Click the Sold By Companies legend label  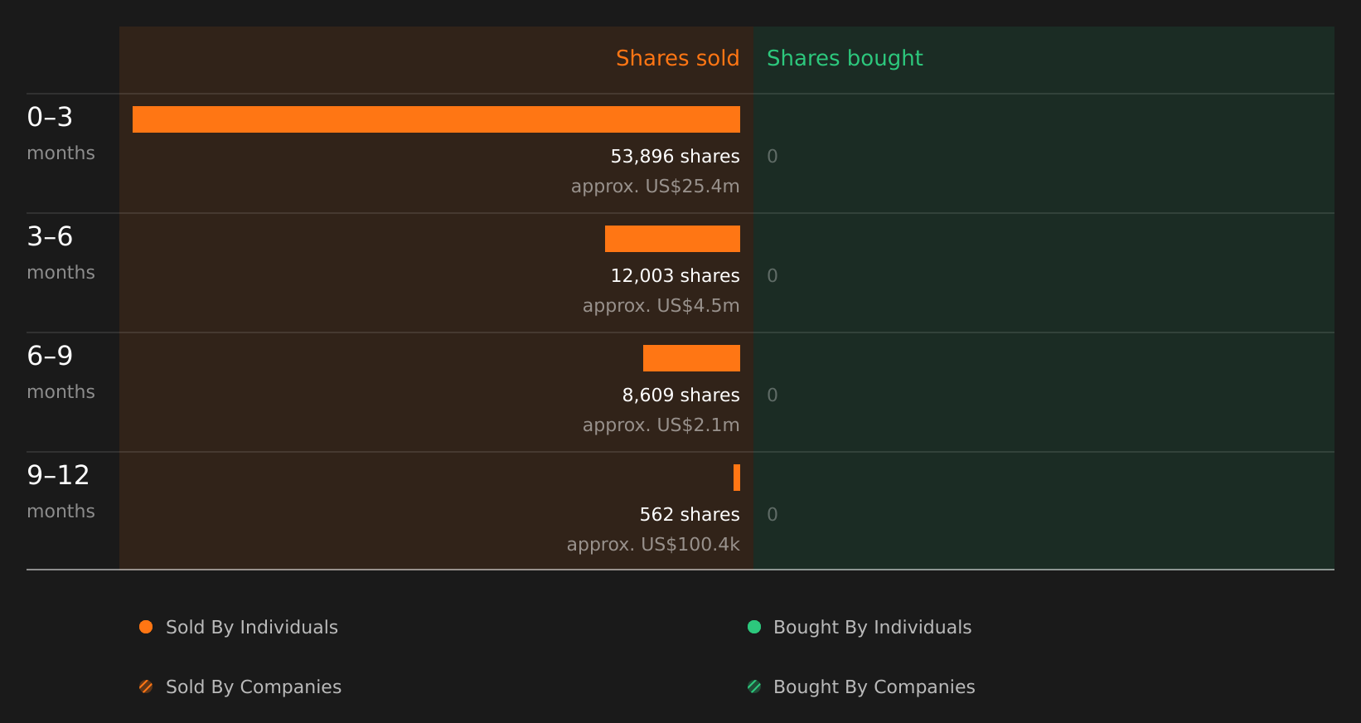coord(254,687)
